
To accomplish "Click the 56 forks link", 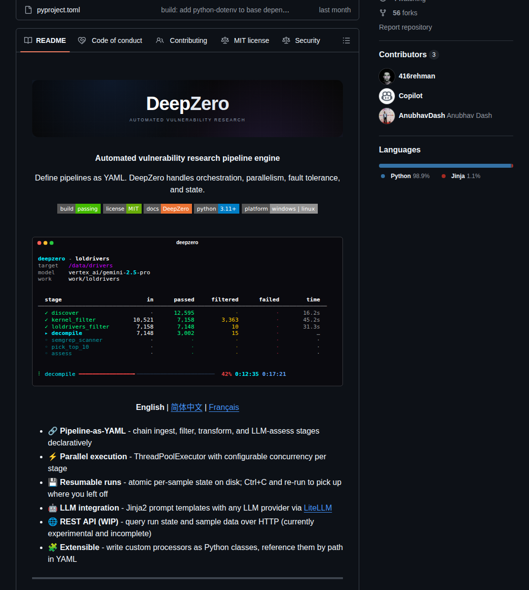I will [x=405, y=13].
